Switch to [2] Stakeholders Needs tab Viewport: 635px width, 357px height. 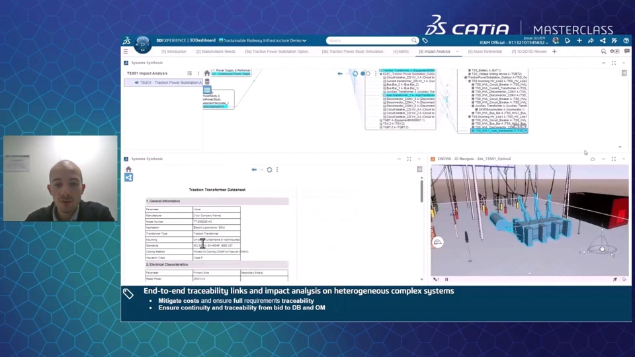pyautogui.click(x=216, y=52)
